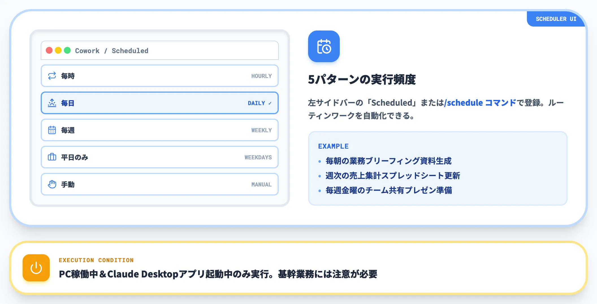Screen dimensions: 597x304
Task: Click the SCHEDULER UI badge
Action: click(x=556, y=19)
